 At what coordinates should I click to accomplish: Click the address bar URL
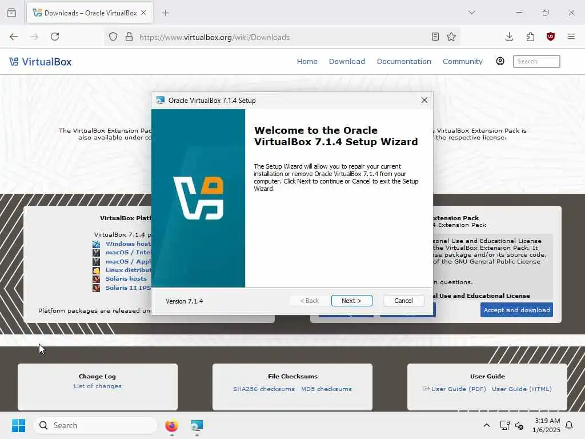[215, 37]
